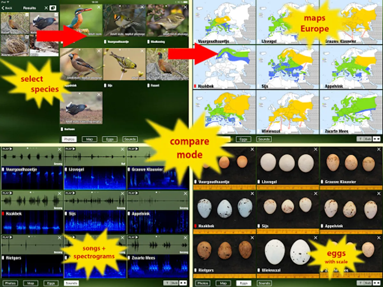
Task: Play the Appelvink song
Action: coord(132,193)
